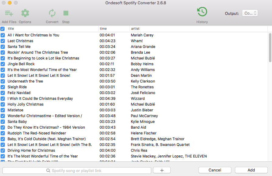The width and height of the screenshot is (272, 176).
Task: Click artist Justin Bieber
Action: click(142, 110)
